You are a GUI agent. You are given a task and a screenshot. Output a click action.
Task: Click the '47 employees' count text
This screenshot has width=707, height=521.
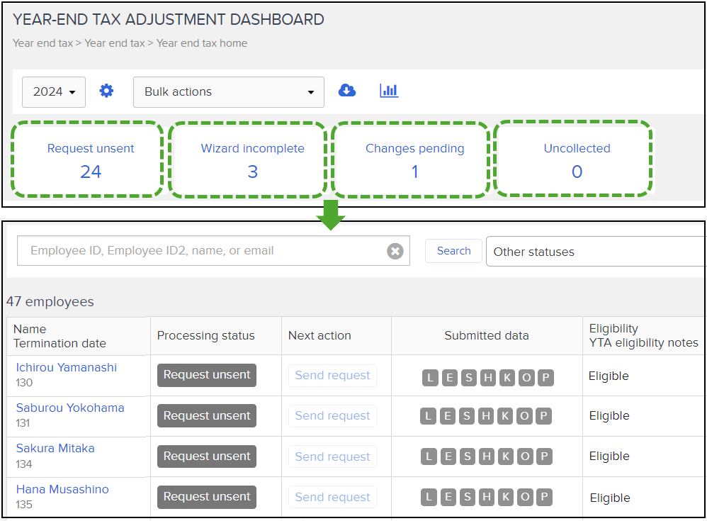click(x=50, y=302)
